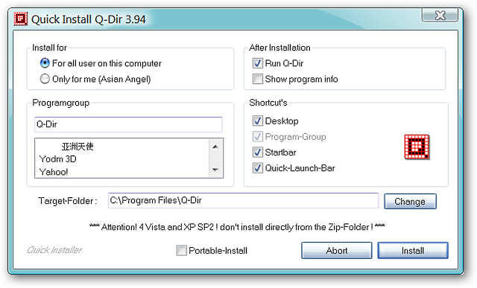
Task: Click the Abort button
Action: point(337,251)
